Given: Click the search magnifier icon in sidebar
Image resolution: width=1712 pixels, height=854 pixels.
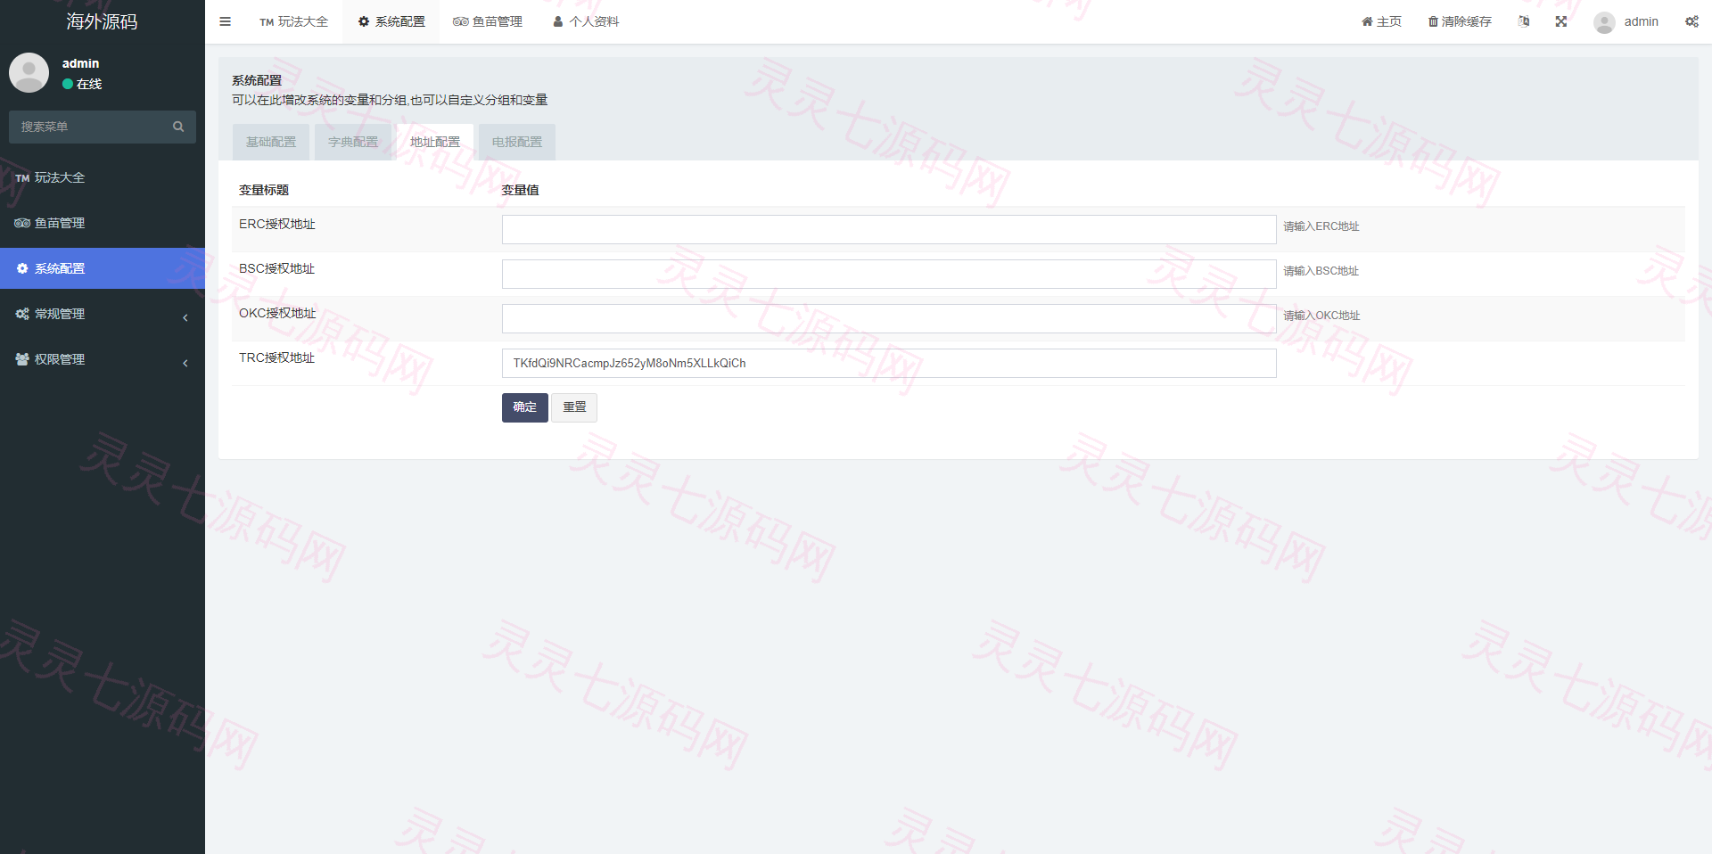Looking at the screenshot, I should coord(178,127).
